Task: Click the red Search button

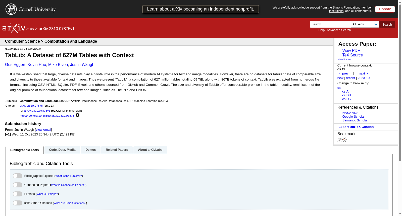Action: coord(387,24)
